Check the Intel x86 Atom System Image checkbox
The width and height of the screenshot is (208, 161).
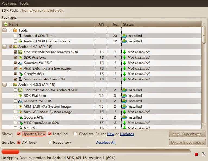pyautogui.click(x=15, y=112)
